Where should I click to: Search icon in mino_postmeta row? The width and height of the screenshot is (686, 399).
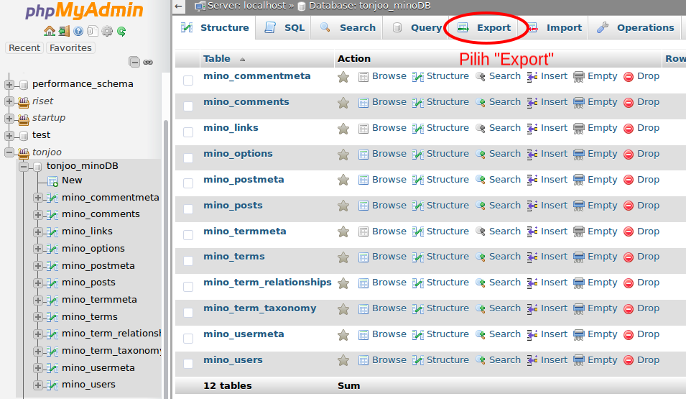click(481, 180)
